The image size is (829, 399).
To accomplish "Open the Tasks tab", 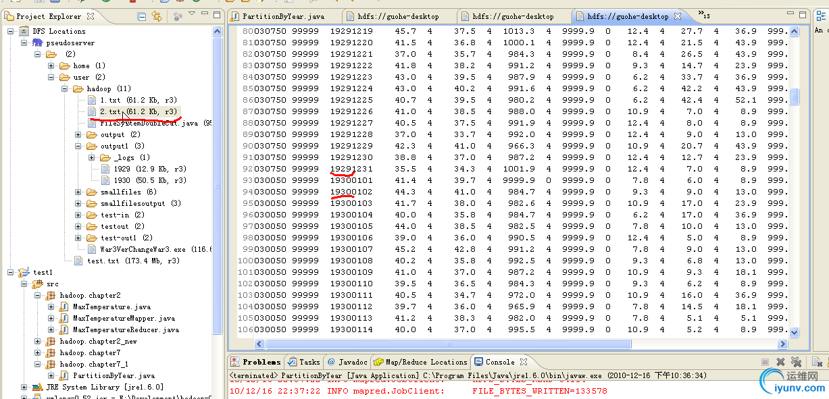I will click(303, 362).
